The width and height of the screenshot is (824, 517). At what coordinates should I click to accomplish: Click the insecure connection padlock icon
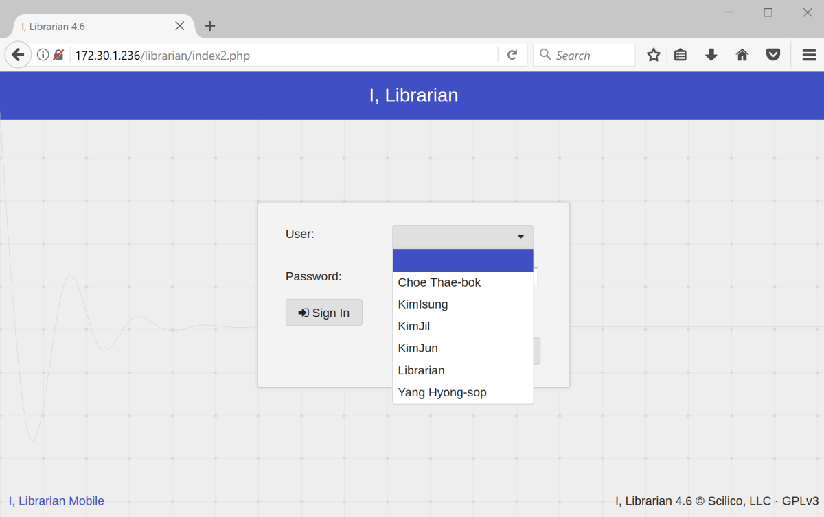[58, 55]
